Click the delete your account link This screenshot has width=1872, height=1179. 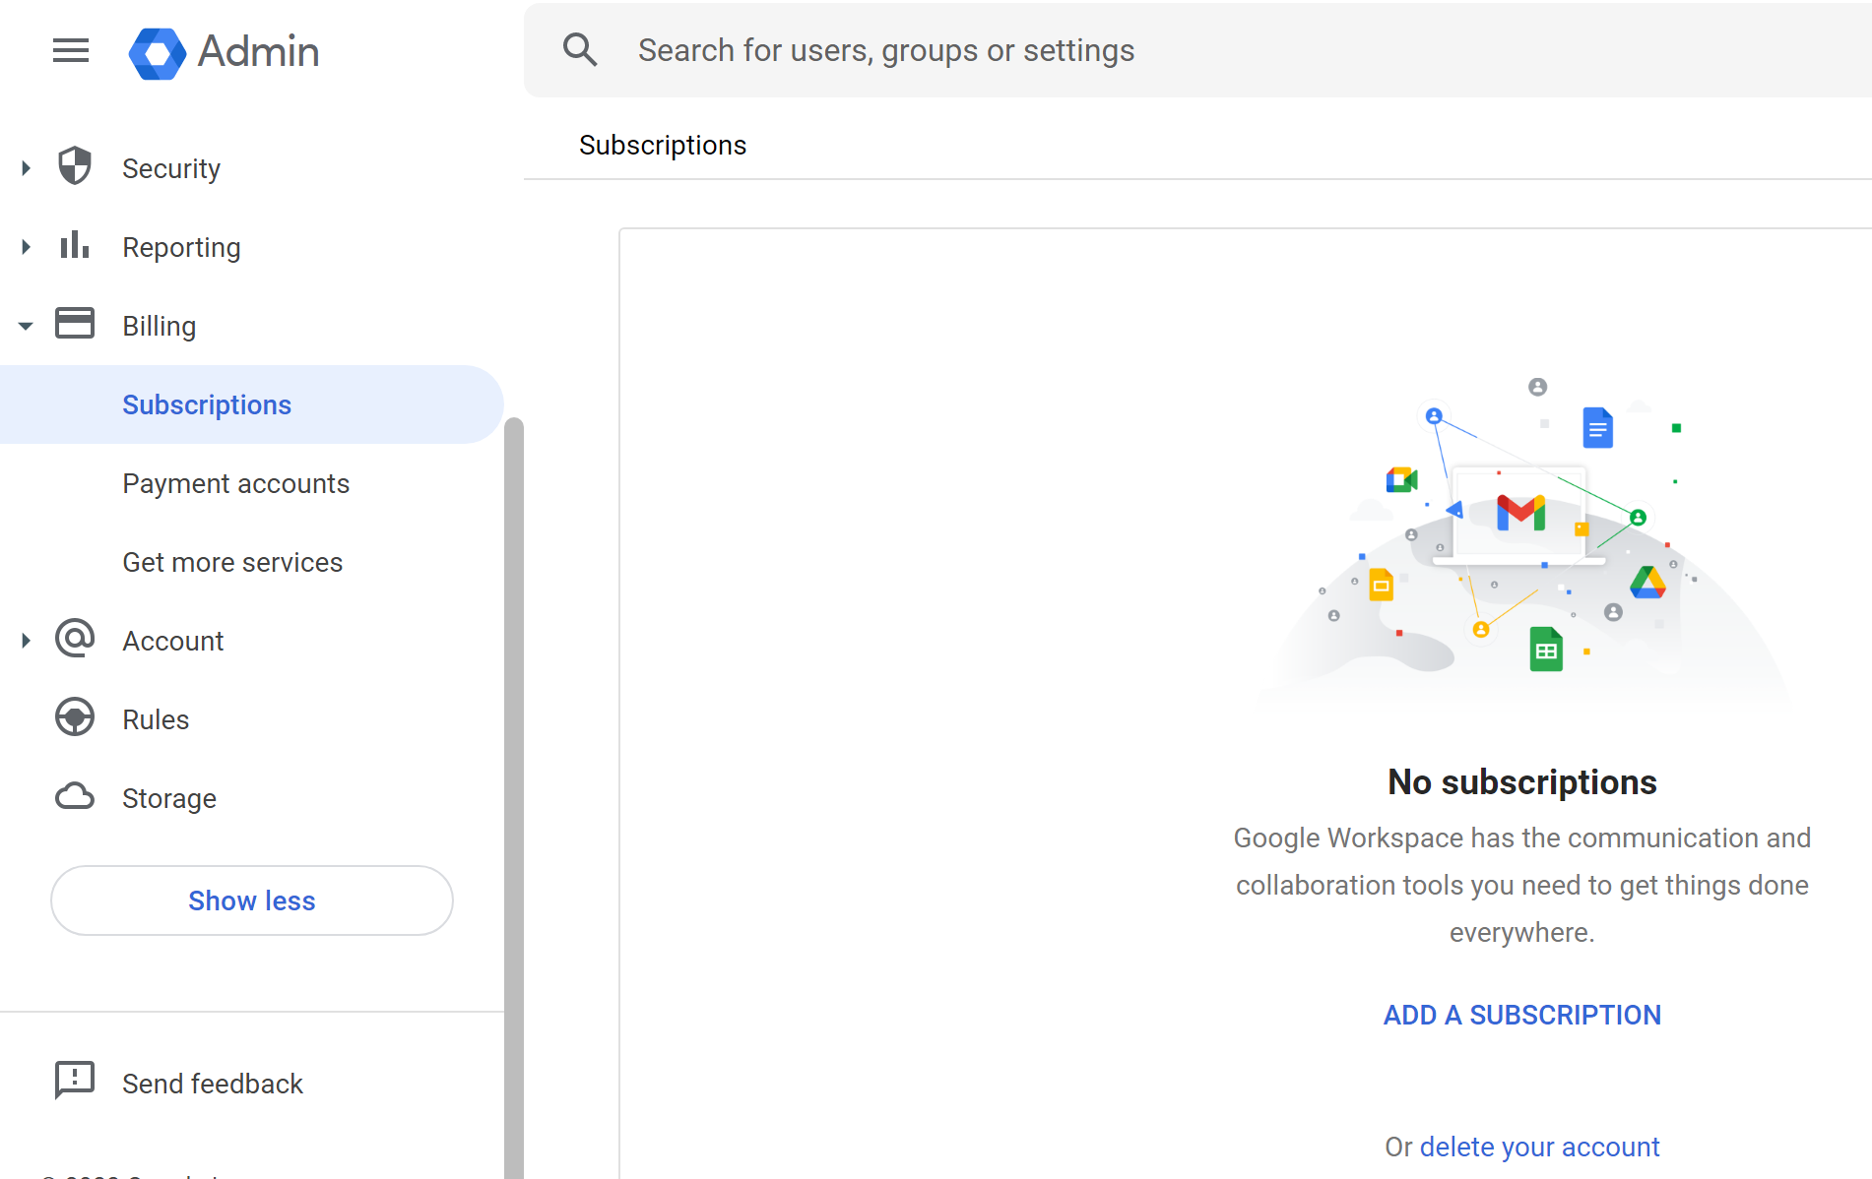click(1539, 1147)
